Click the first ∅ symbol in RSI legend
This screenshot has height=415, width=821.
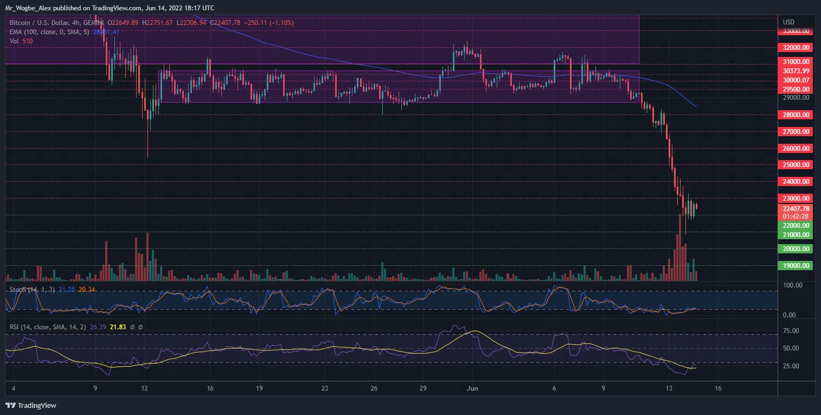click(133, 327)
